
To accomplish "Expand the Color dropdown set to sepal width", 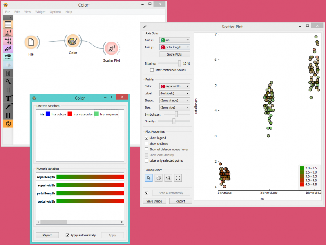I will point(175,87).
